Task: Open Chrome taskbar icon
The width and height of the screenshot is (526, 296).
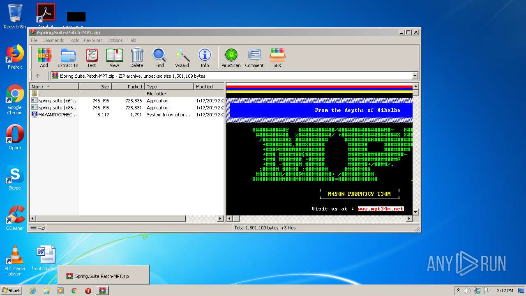Action: (x=74, y=291)
